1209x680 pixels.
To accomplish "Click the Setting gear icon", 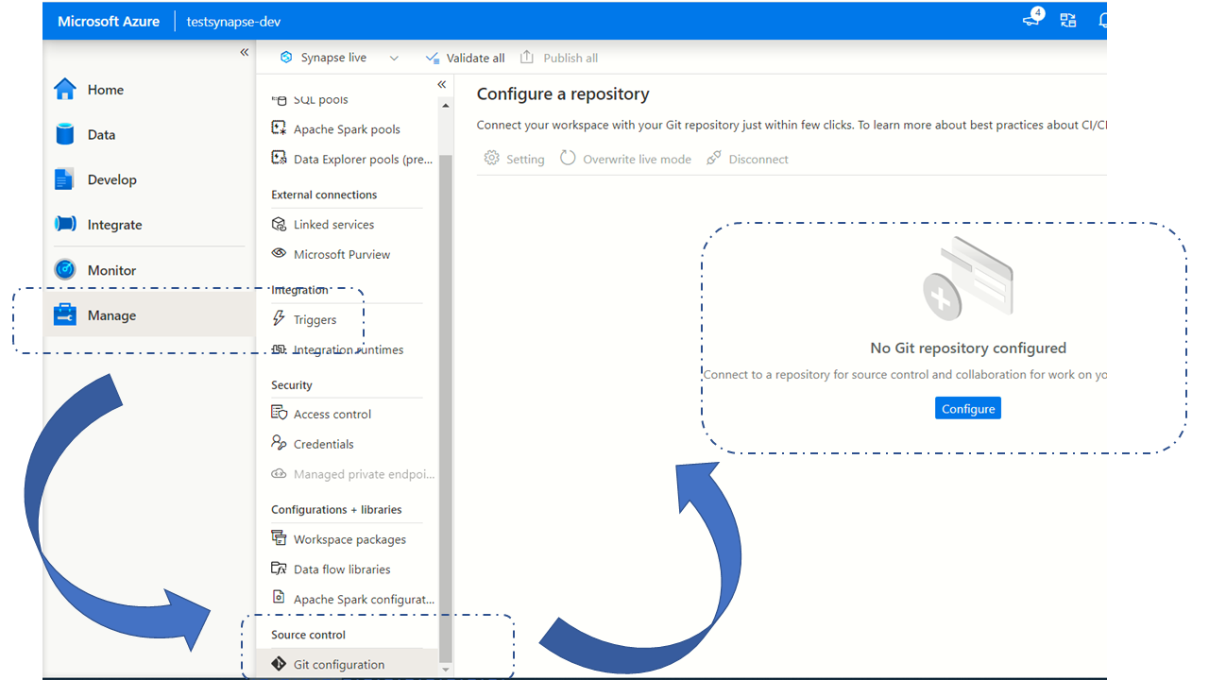I will tap(491, 159).
